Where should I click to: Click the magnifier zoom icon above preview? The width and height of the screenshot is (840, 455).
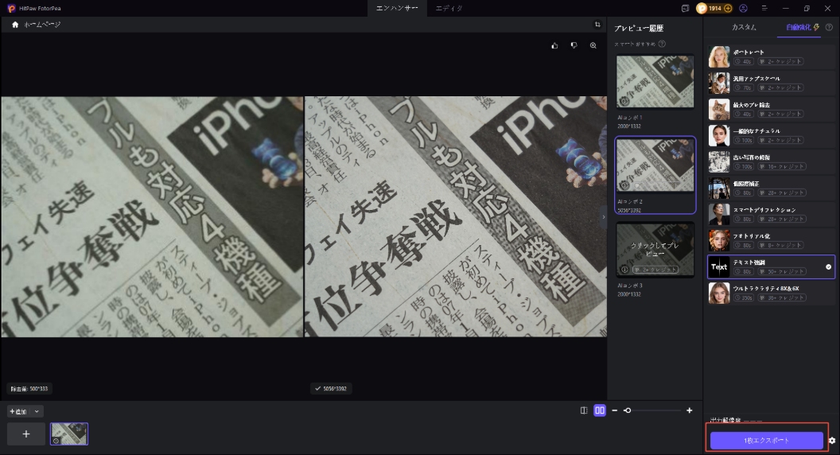pos(593,45)
